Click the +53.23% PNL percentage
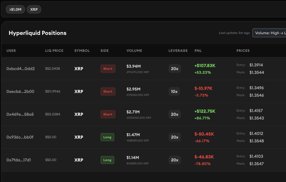 [203, 72]
